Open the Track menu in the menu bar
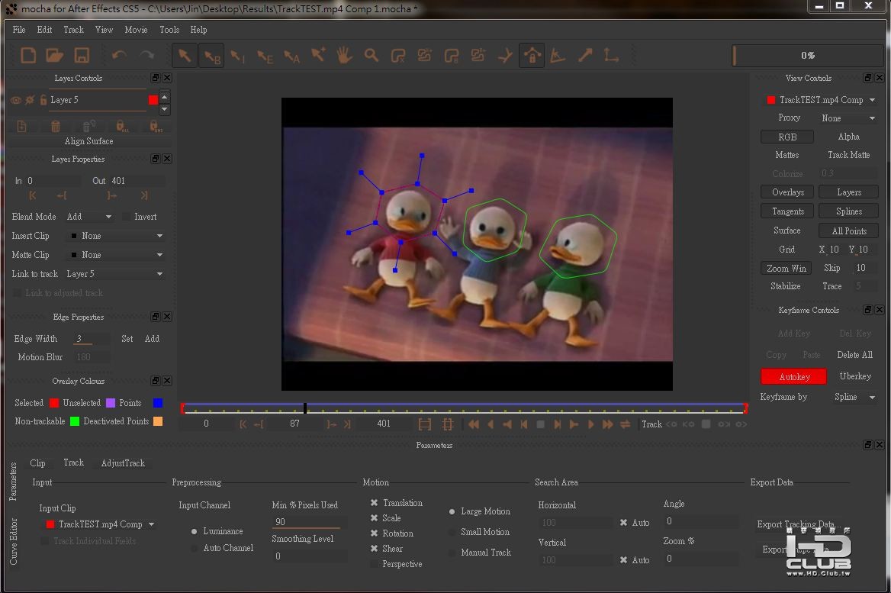 click(x=73, y=30)
